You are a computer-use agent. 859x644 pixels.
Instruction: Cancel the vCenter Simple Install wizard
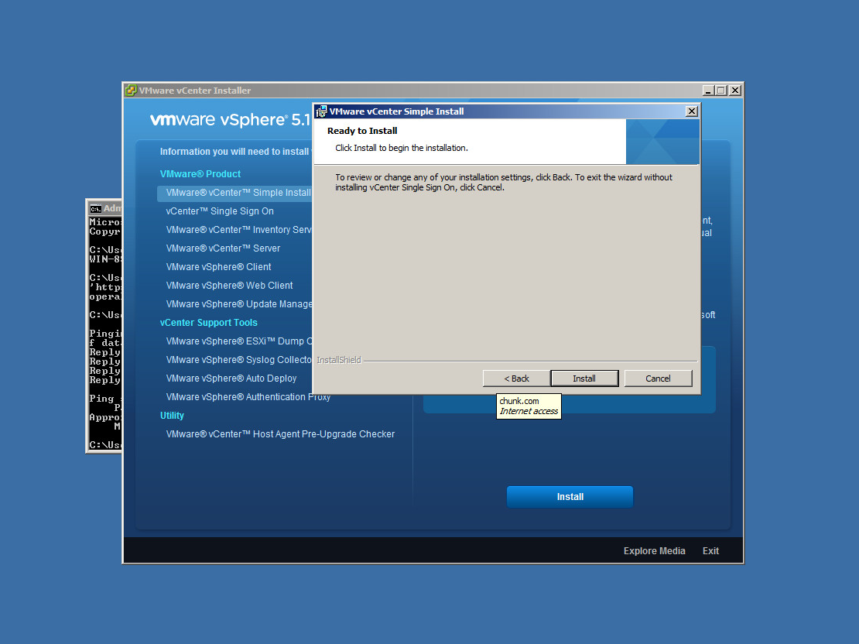pos(658,379)
